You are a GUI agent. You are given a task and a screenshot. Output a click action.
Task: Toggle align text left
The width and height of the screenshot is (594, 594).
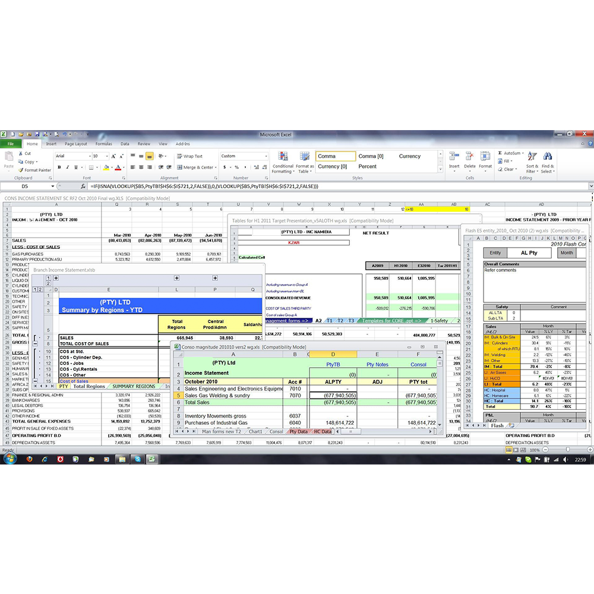(x=132, y=167)
